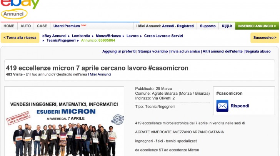Click Segnala abuso link

[258, 52]
